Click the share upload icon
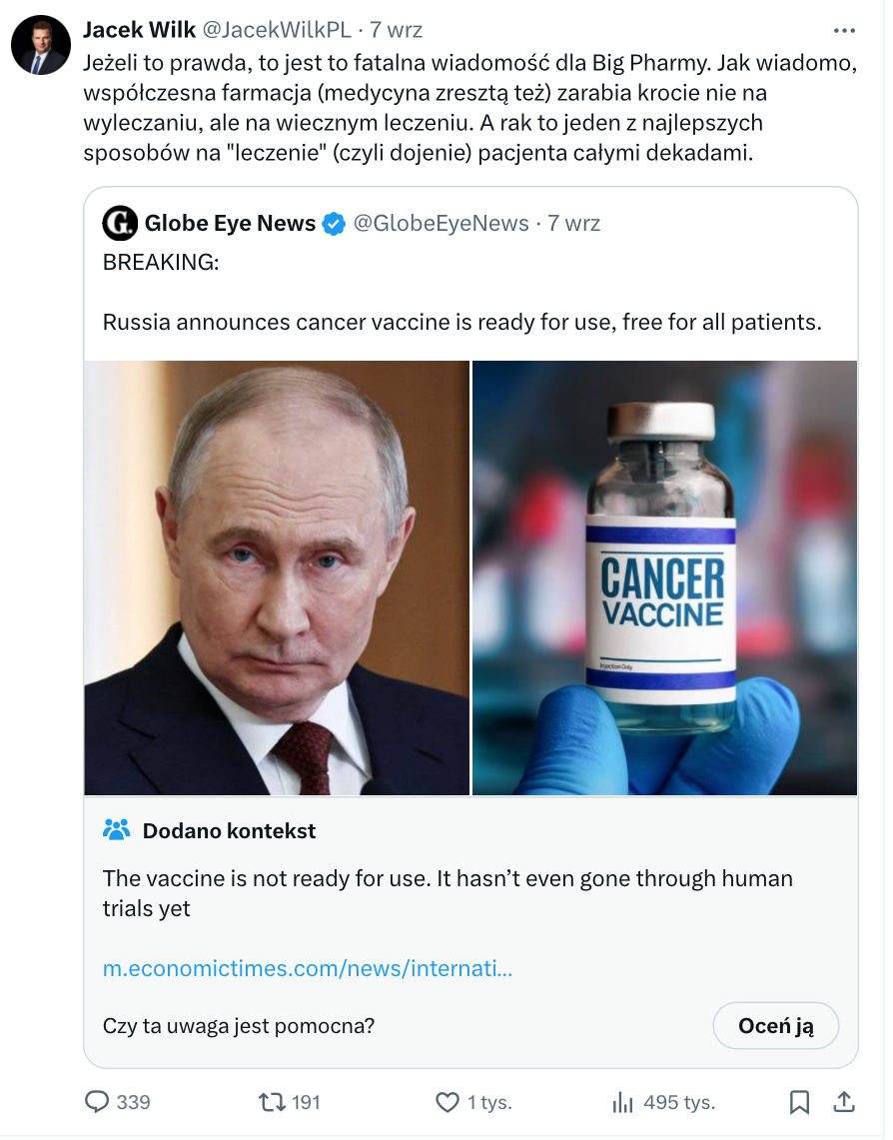Viewport: 893px width, 1140px height. [x=844, y=1102]
